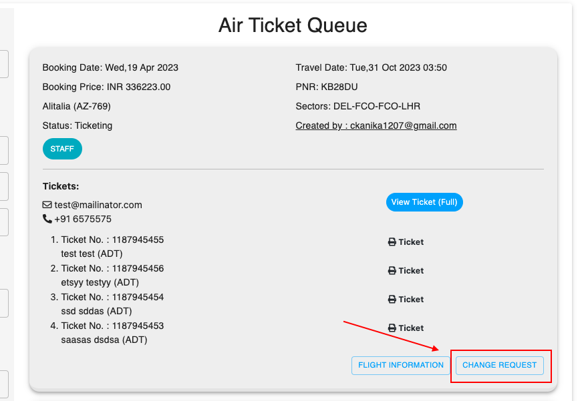
Task: Open the FLIGHT INFORMATION button
Action: [401, 365]
